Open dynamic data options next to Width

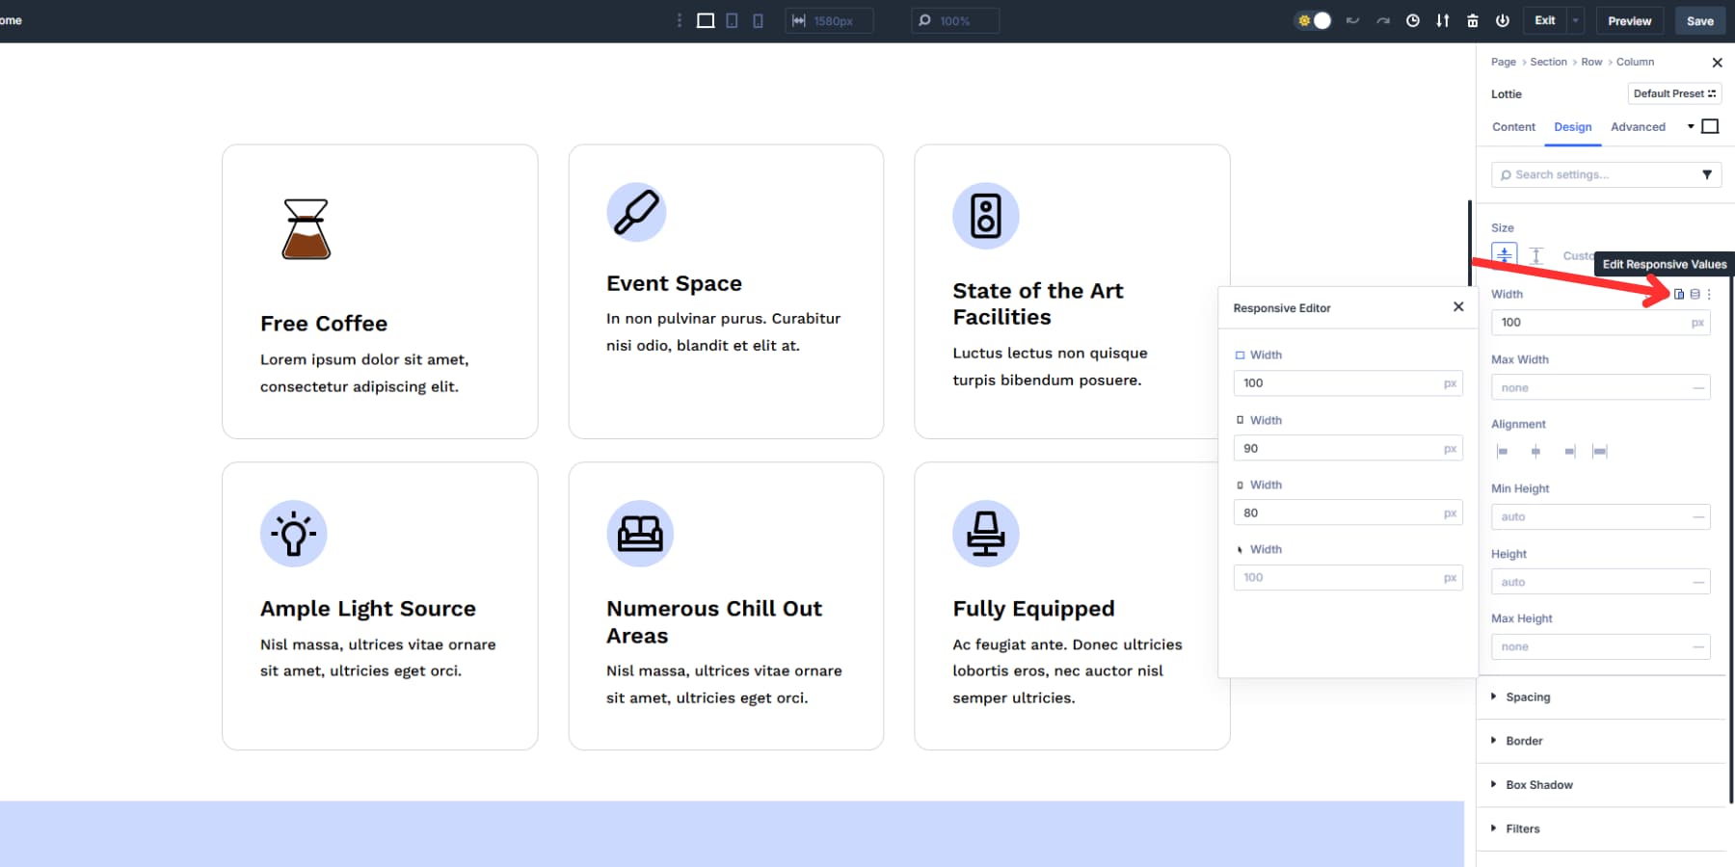(x=1695, y=295)
